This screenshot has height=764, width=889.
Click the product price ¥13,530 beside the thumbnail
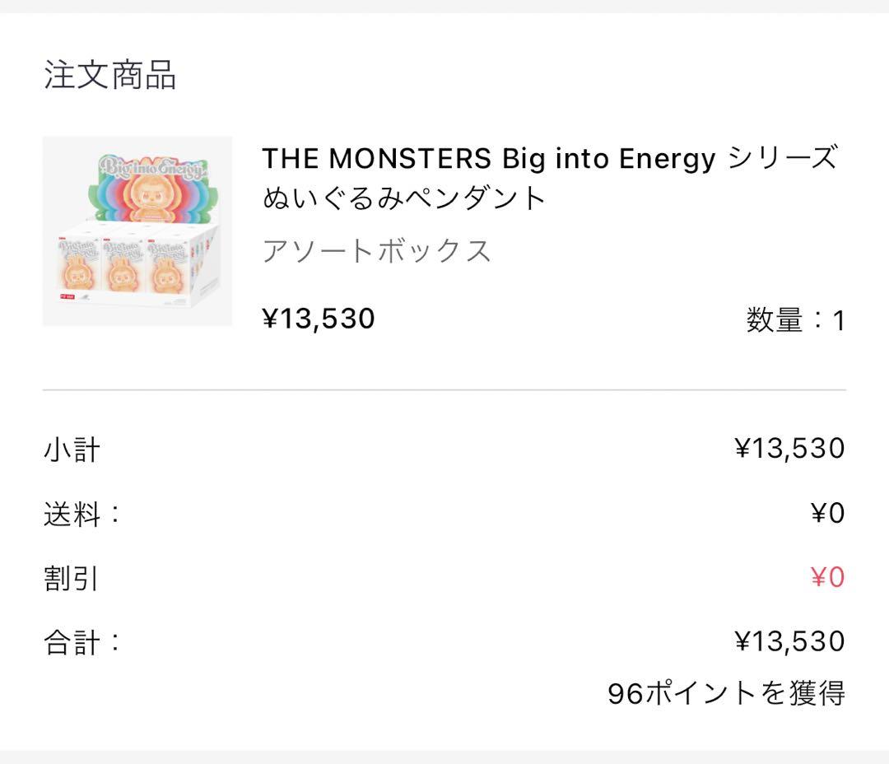pos(319,318)
